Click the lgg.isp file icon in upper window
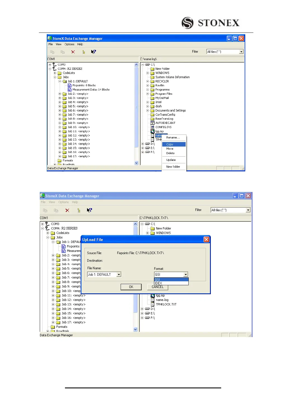This screenshot has width=292, height=413. (x=152, y=131)
